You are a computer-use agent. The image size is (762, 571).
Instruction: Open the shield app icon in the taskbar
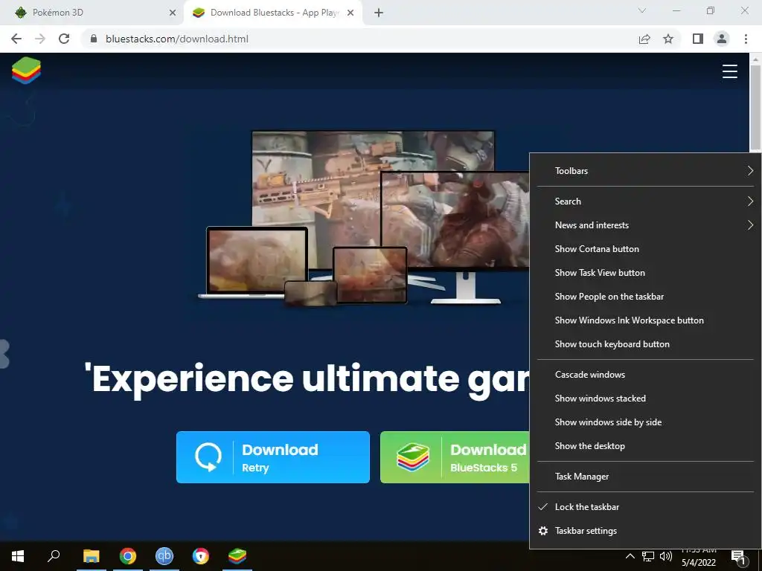coord(201,556)
